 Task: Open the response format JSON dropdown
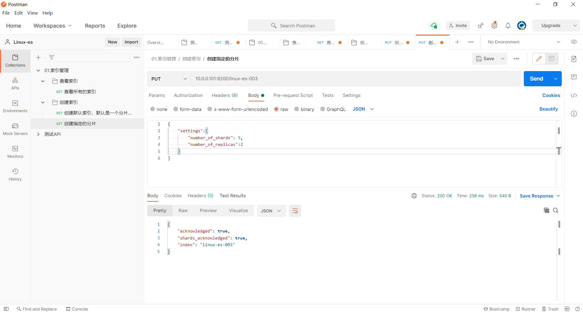[271, 211]
